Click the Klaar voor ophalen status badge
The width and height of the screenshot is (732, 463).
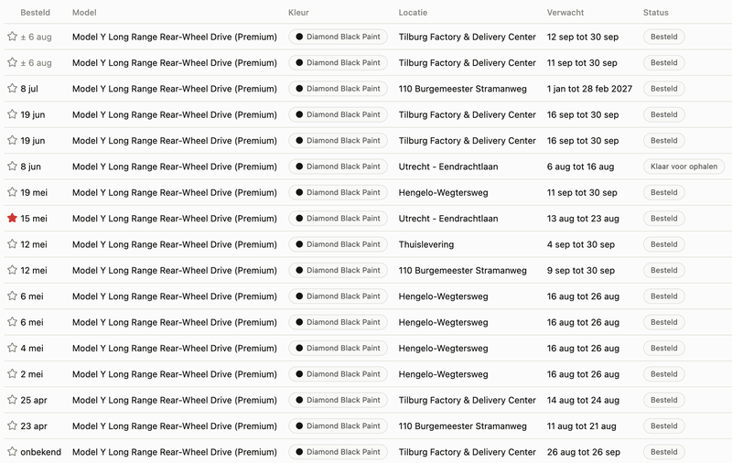point(684,167)
